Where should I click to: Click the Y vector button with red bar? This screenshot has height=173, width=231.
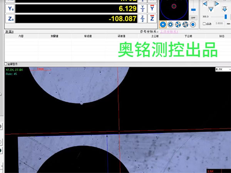pos(152,8)
